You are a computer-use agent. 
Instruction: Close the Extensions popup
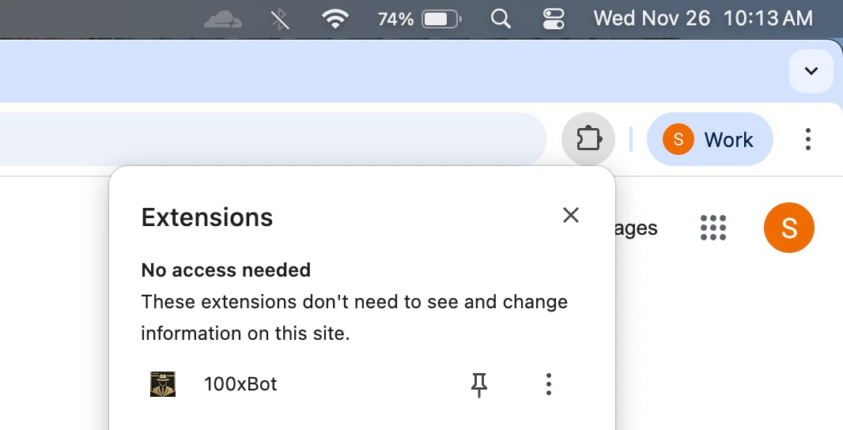[x=571, y=215]
